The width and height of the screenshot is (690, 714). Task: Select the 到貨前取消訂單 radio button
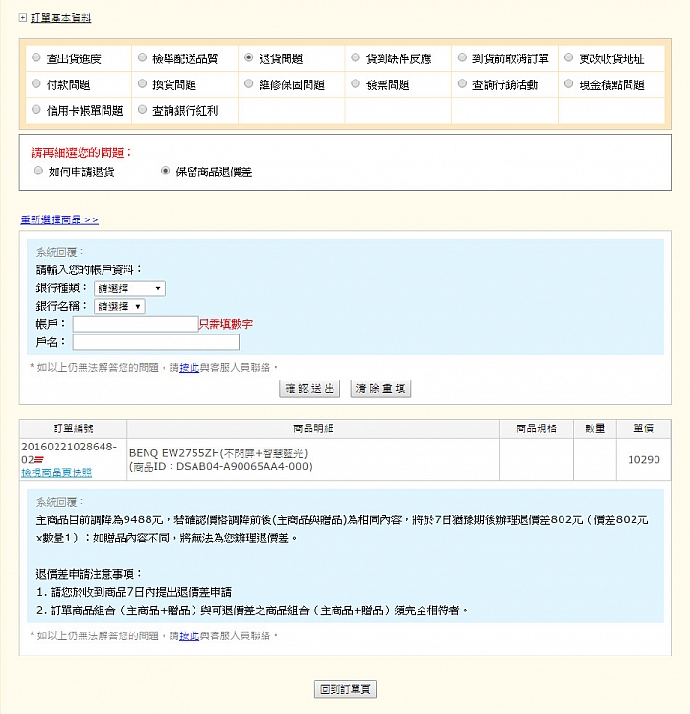462,58
